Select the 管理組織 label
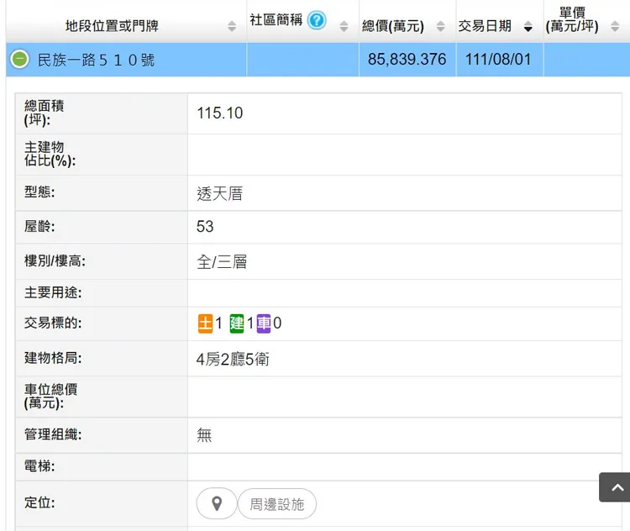 (x=53, y=434)
